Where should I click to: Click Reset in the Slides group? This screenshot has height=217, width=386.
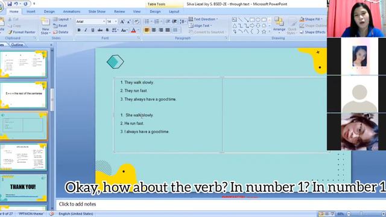pos(60,25)
